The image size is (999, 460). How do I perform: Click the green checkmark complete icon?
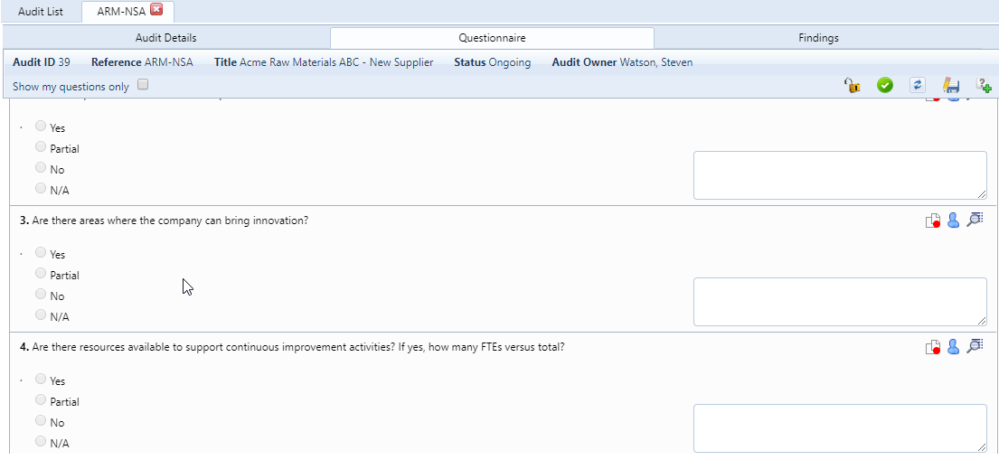(x=885, y=85)
